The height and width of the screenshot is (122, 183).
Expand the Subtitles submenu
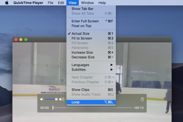pos(91,70)
